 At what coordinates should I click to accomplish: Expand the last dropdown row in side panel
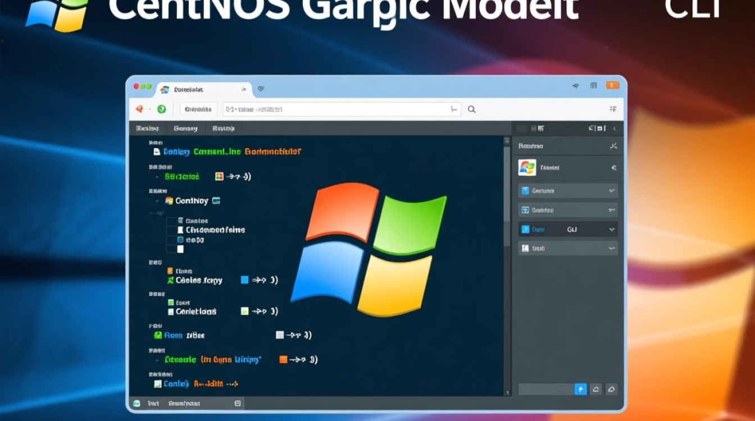coord(611,248)
